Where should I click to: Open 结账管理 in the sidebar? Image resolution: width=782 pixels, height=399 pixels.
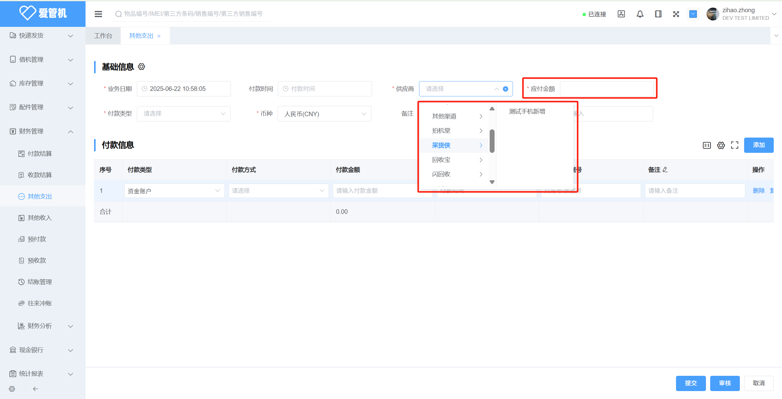[x=43, y=282]
